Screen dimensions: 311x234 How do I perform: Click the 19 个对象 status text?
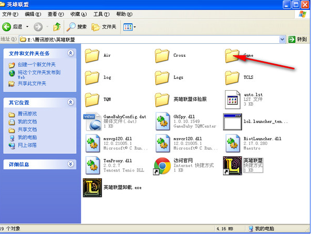pyautogui.click(x=10, y=229)
